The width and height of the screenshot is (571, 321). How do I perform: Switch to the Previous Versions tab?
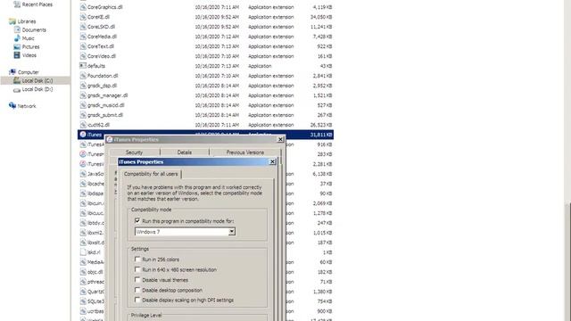pyautogui.click(x=245, y=152)
